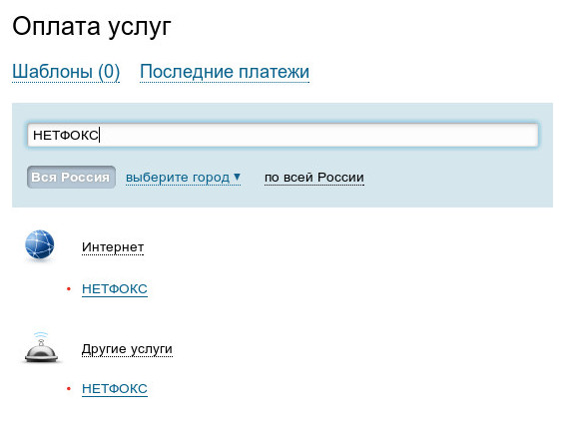The height and width of the screenshot is (423, 582).
Task: Click the red bullet beside Другие услуги's НЕТФОКС
Action: 69,388
